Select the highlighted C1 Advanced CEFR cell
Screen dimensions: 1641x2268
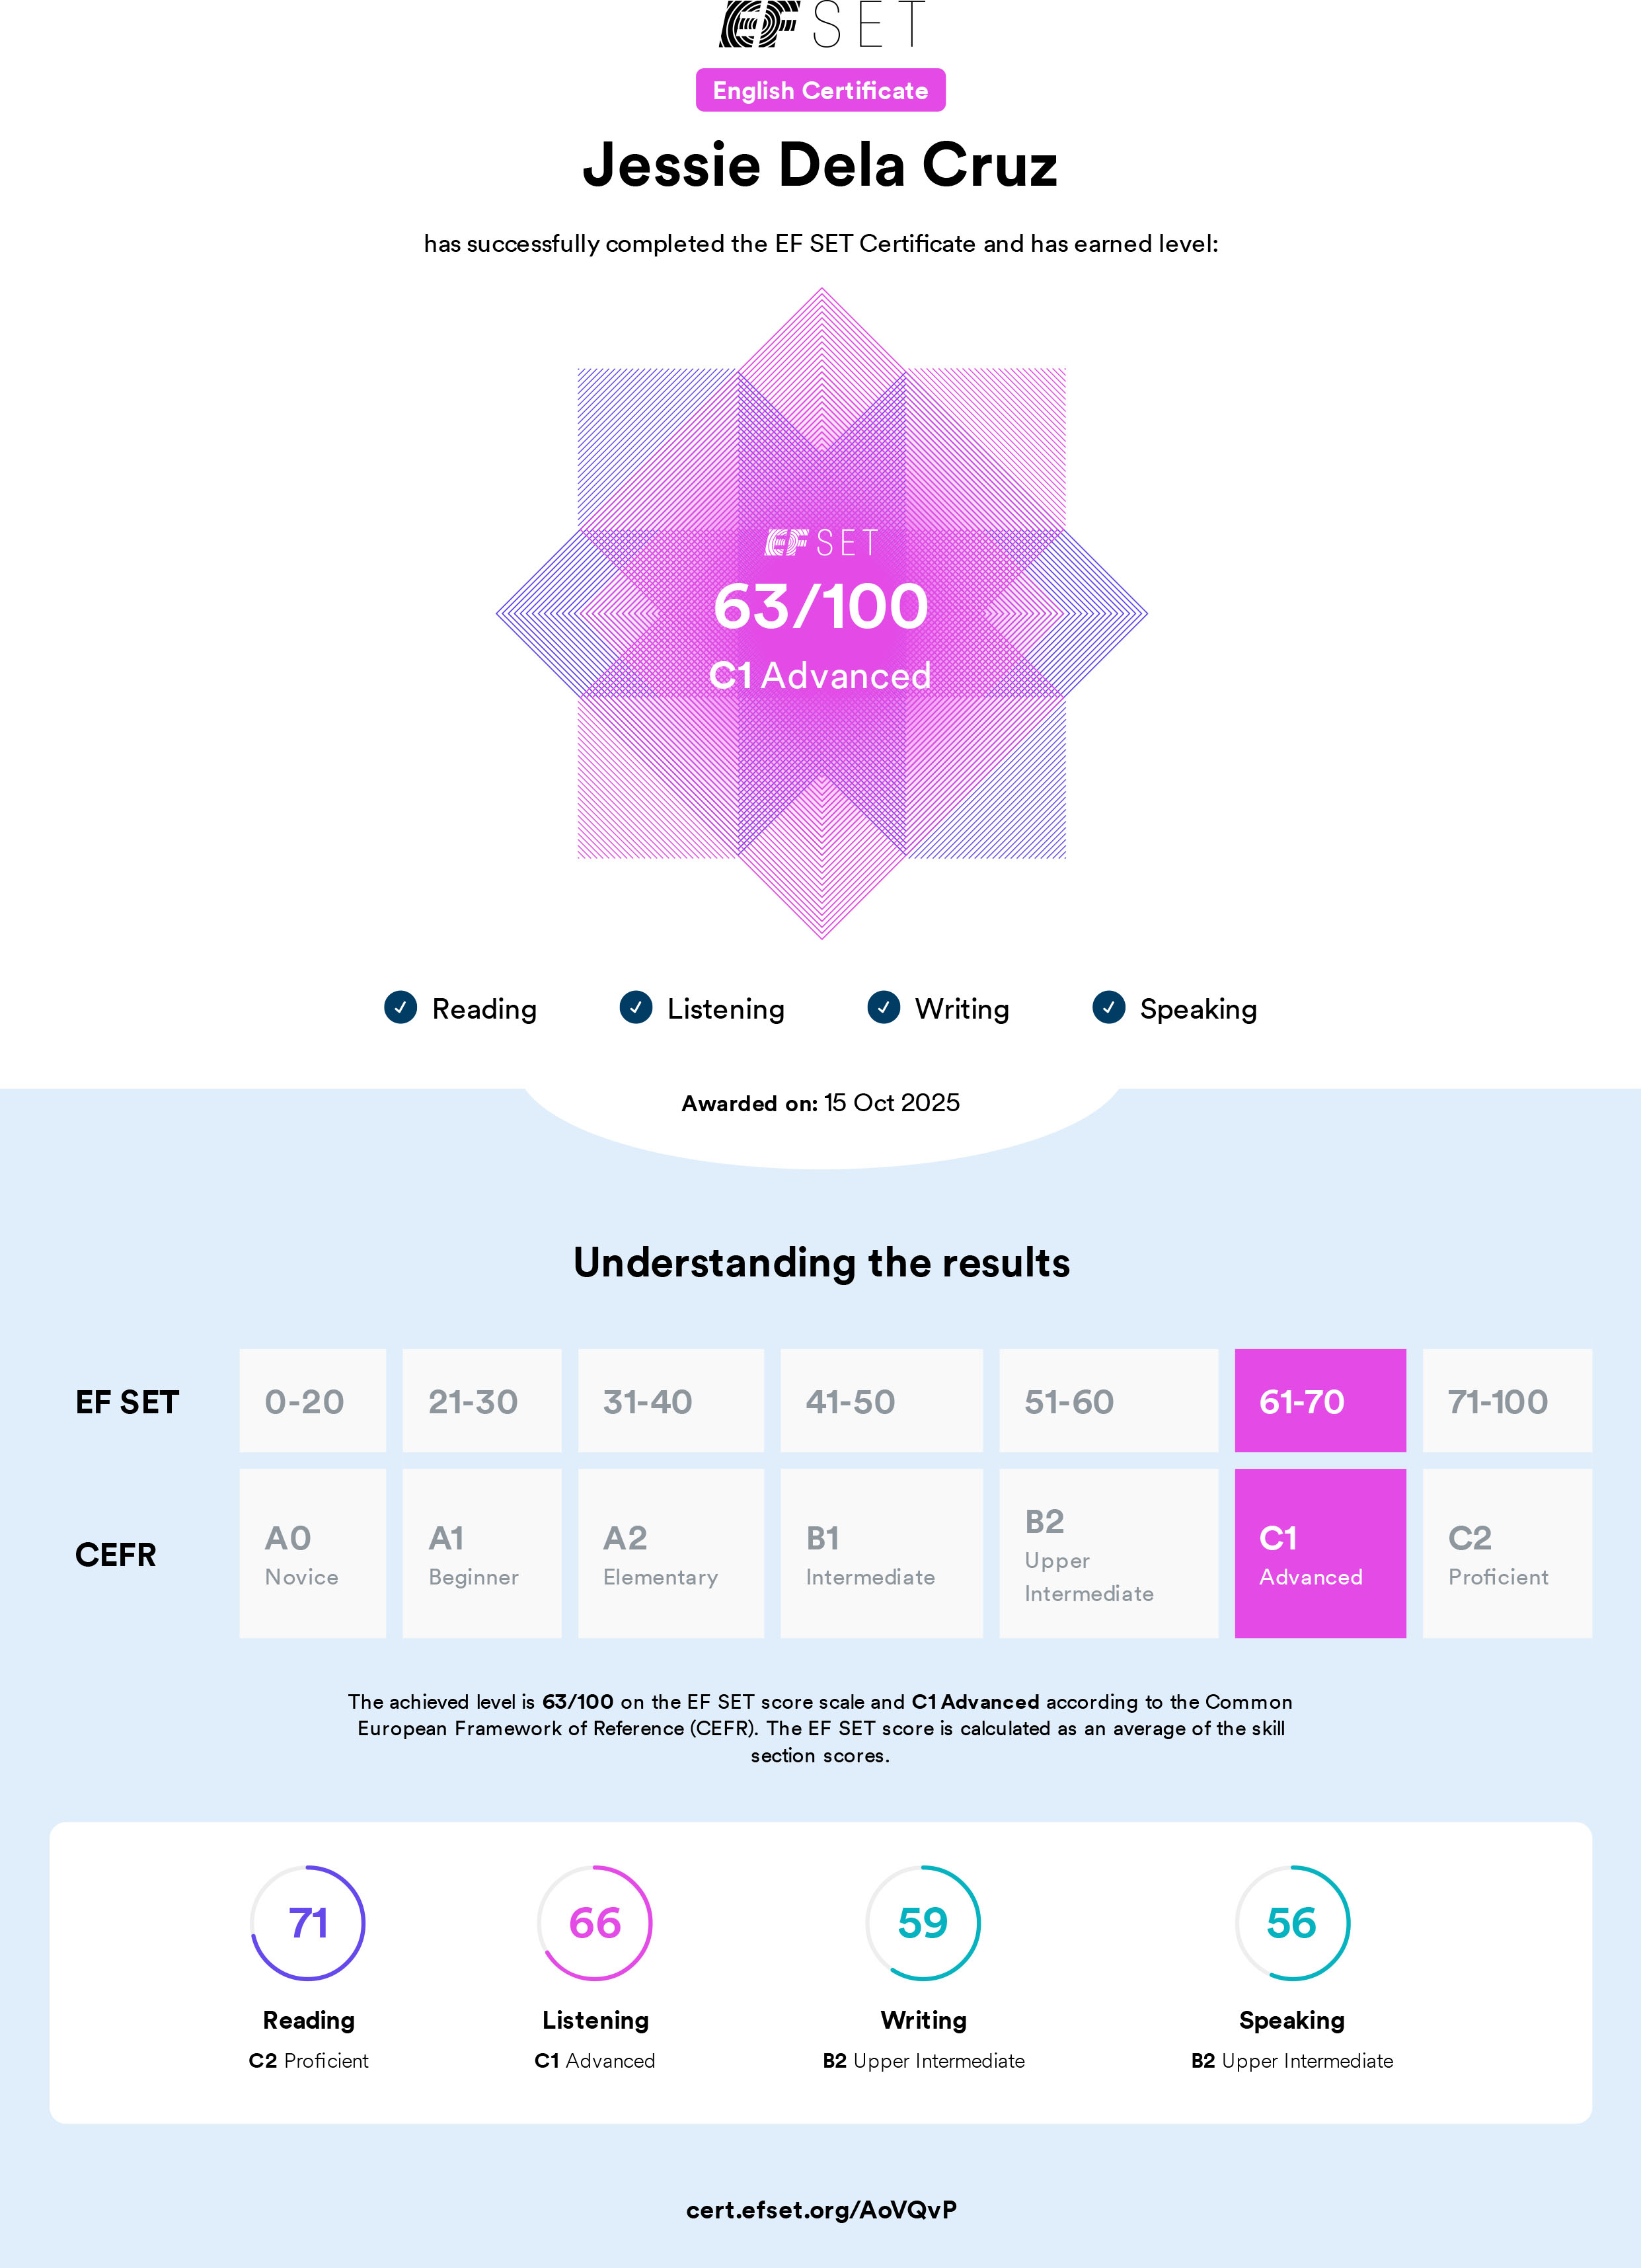click(x=1320, y=1553)
